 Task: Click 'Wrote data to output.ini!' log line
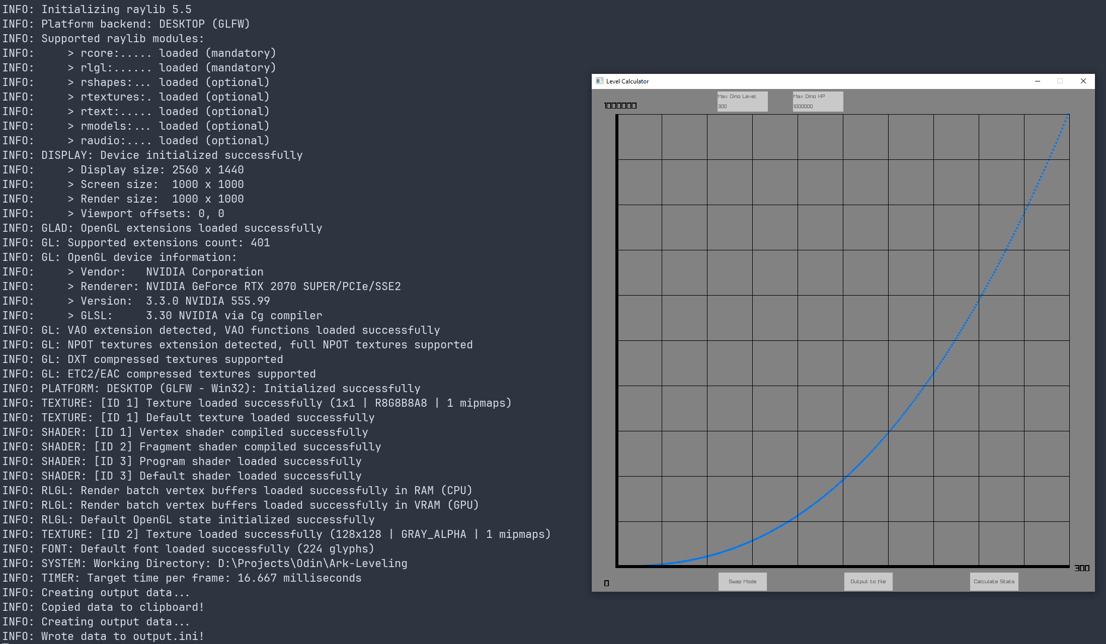(104, 636)
